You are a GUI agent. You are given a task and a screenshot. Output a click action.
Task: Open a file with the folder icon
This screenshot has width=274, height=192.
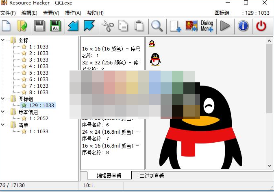coord(22,26)
